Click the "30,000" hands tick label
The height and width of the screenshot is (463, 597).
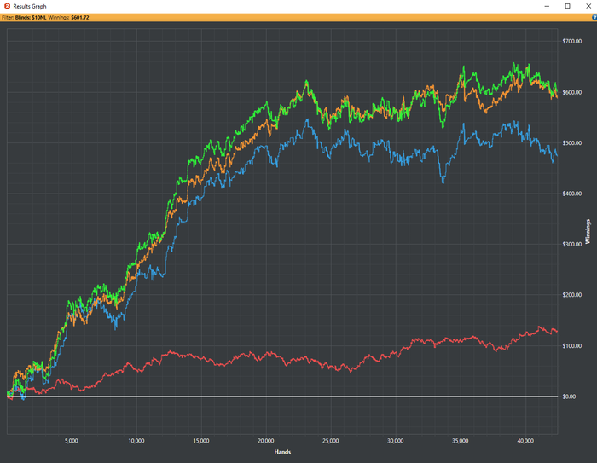click(395, 441)
